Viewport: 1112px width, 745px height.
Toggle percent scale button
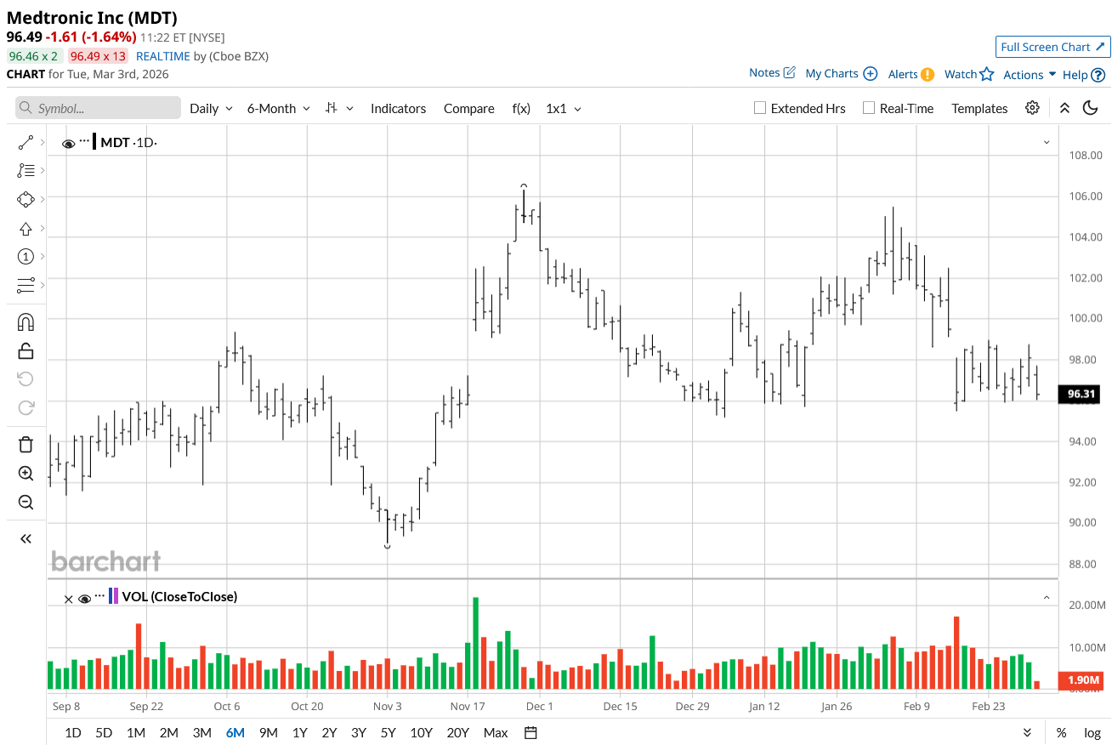coord(1061,732)
